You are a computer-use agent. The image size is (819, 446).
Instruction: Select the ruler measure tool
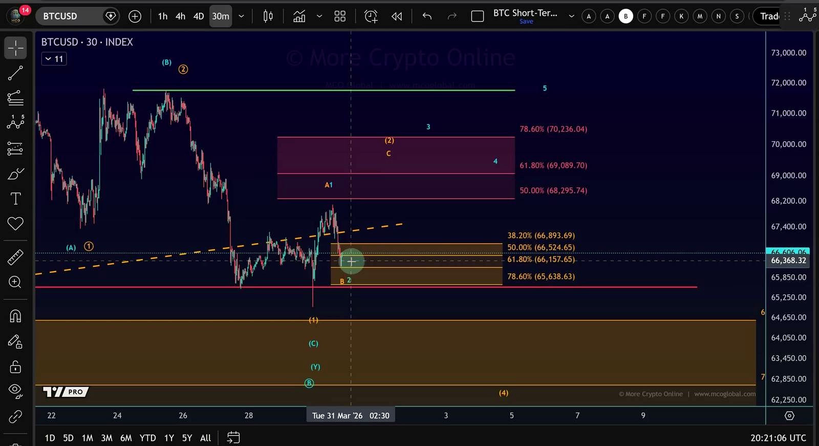coord(15,257)
